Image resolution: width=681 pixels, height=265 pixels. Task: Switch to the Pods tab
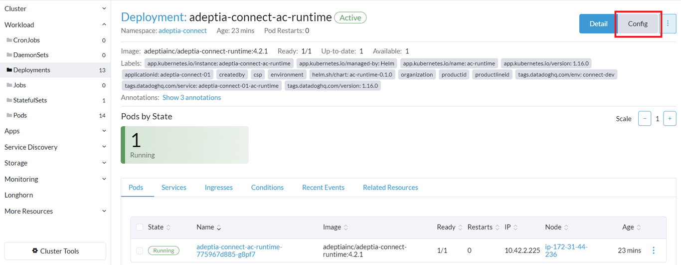click(x=136, y=188)
